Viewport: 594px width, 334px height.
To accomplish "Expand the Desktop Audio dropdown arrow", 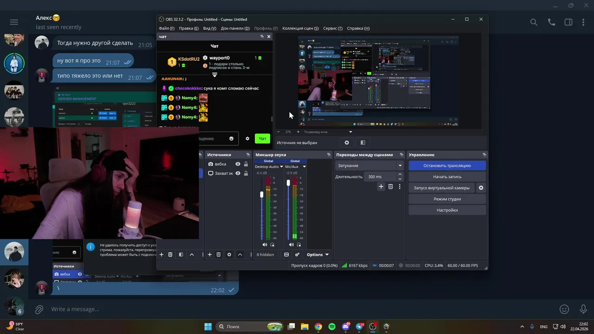I will tap(281, 167).
